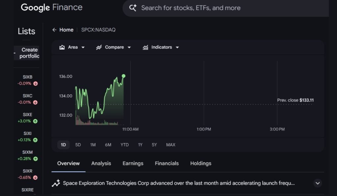The height and width of the screenshot is (196, 337).
Task: Click the -0.65% change value for SIXR
Action: tap(24, 178)
